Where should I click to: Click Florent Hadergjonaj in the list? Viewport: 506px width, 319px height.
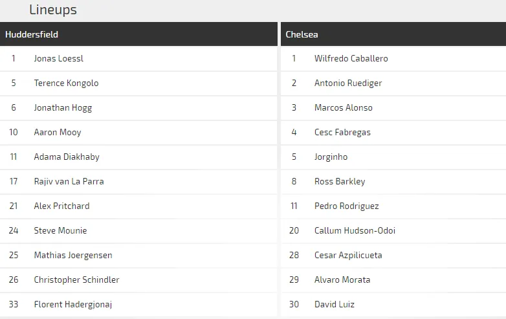pyautogui.click(x=73, y=304)
